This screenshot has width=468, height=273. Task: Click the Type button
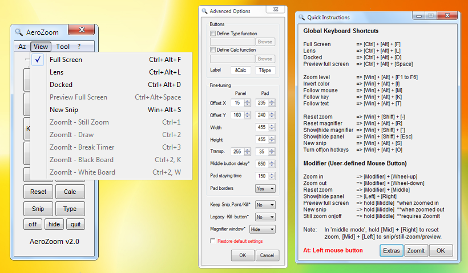tap(70, 209)
